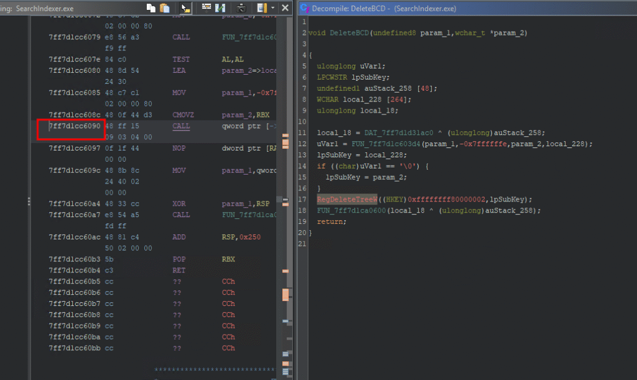637x380 pixels.
Task: Open the program diff view icon
Action: click(220, 8)
